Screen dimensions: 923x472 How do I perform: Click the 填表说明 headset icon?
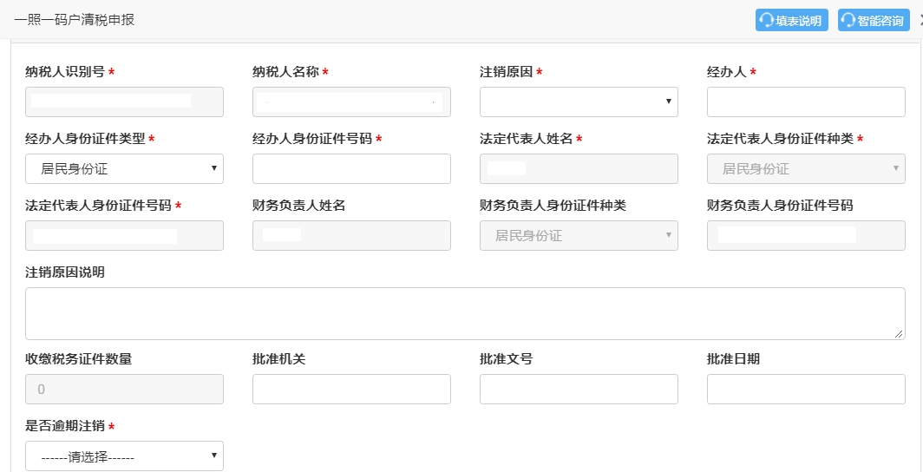(767, 21)
